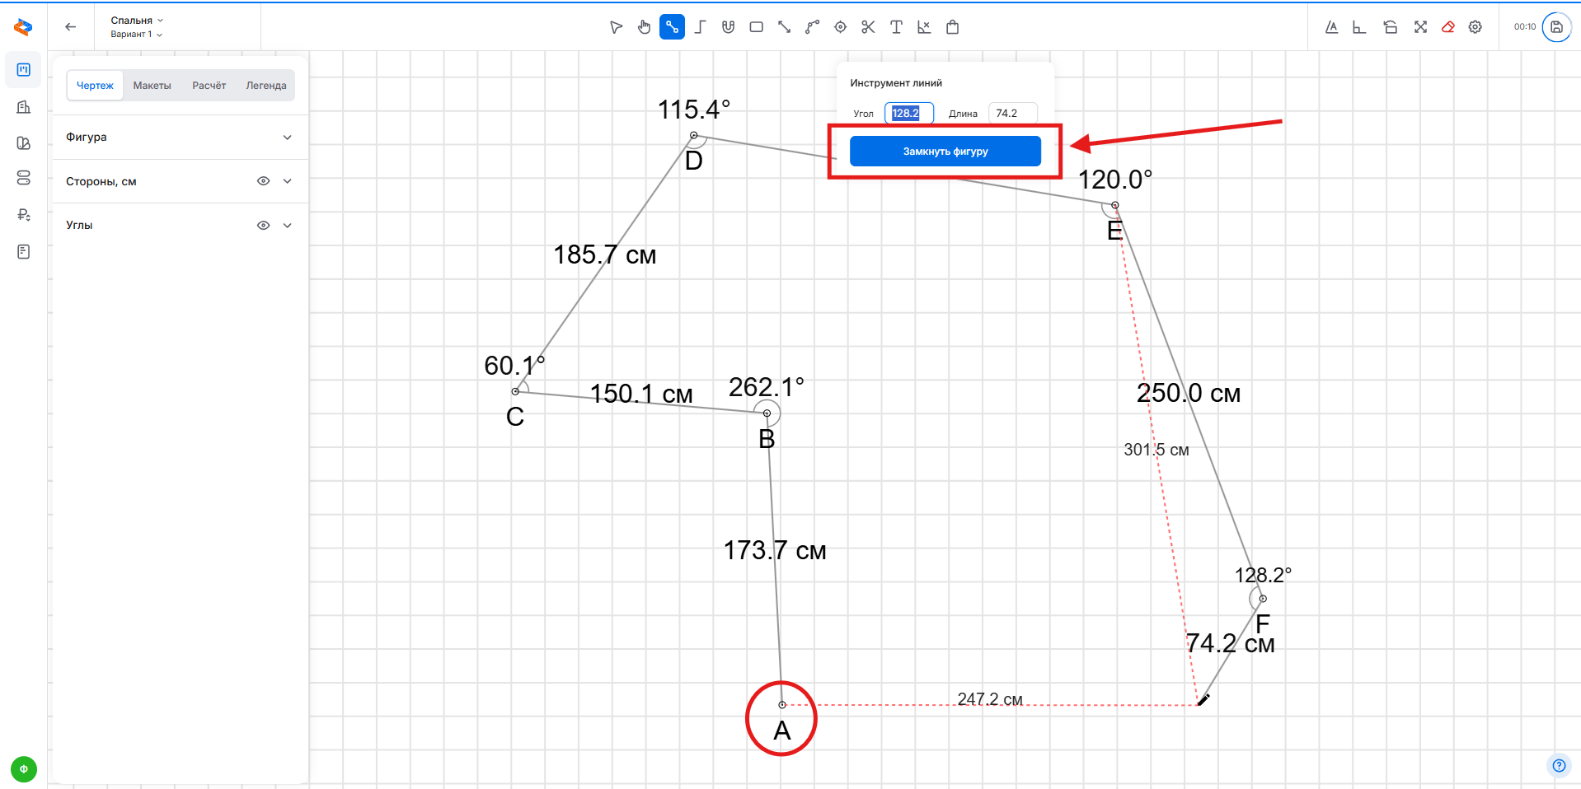
Task: Pick the scissors cut tool
Action: (868, 27)
